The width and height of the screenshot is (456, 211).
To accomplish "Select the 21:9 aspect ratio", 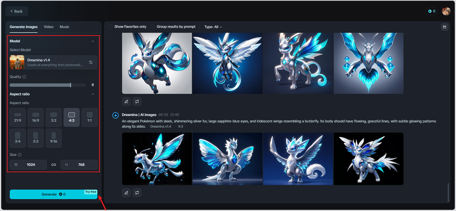I will point(17,117).
